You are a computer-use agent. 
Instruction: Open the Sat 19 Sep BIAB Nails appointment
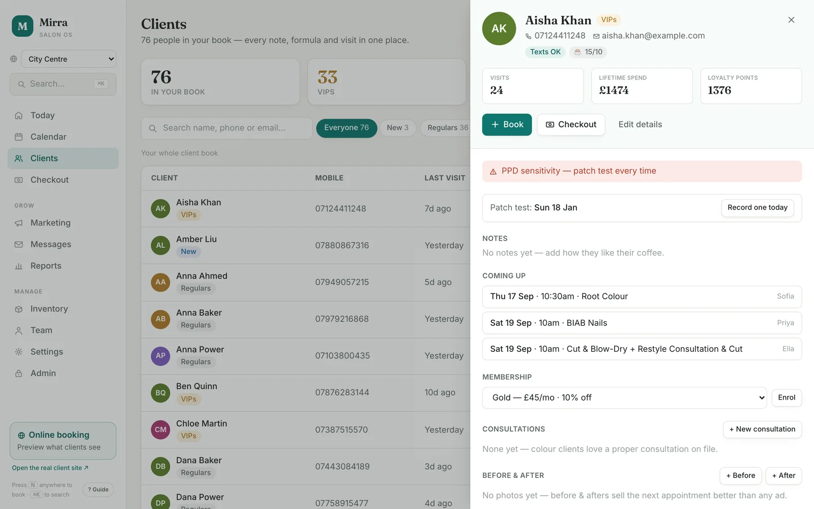pos(642,323)
